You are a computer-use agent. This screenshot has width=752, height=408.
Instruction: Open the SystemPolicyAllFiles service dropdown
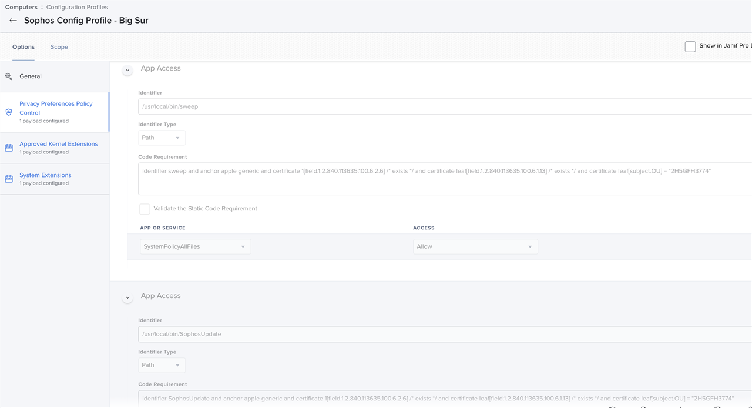pos(195,246)
